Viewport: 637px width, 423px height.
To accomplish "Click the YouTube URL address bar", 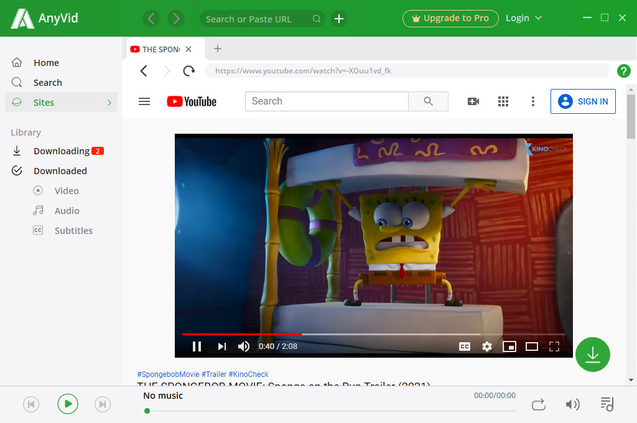I will pos(407,71).
